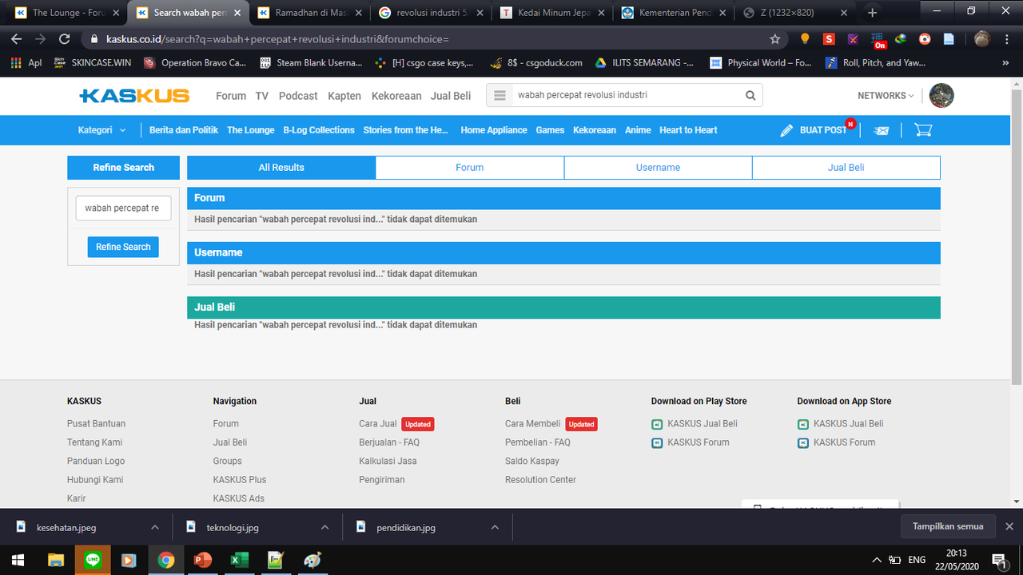The width and height of the screenshot is (1023, 575).
Task: Click Tampilkan semua downloads button
Action: coord(948,527)
